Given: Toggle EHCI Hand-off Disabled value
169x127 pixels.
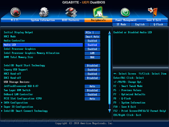Looking at the screenshot, I should click(x=92, y=78).
